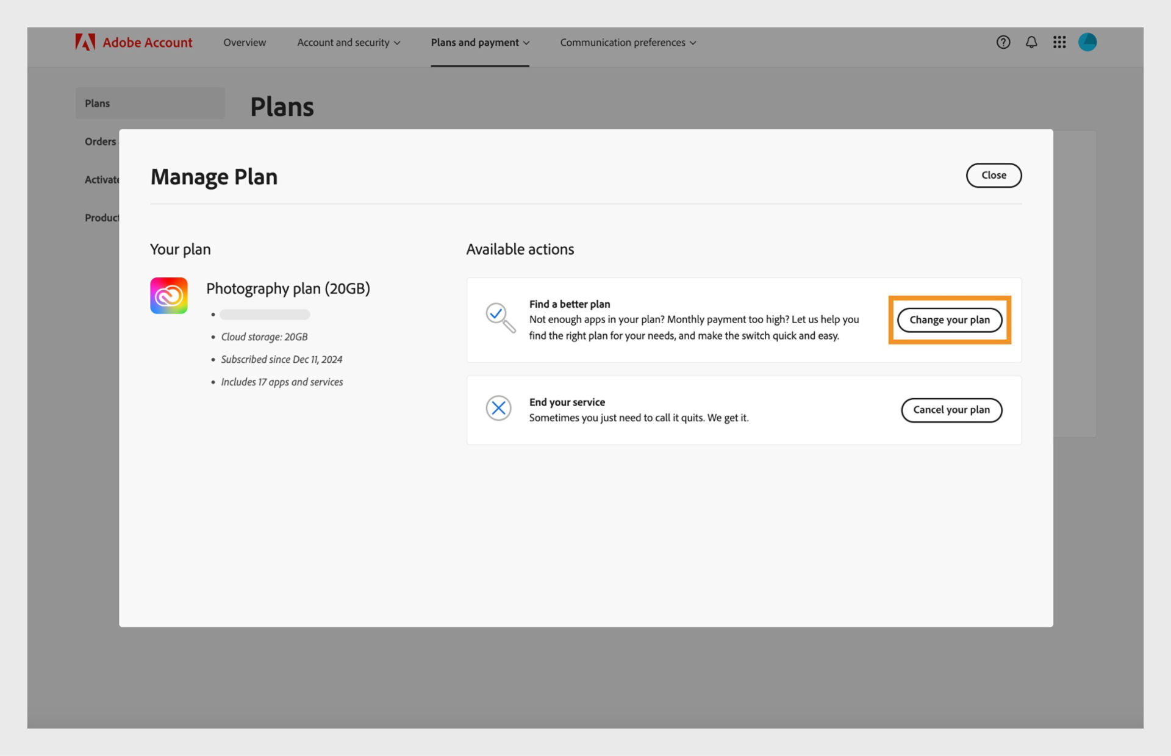
Task: Click the Cancel your plan button
Action: (x=951, y=408)
